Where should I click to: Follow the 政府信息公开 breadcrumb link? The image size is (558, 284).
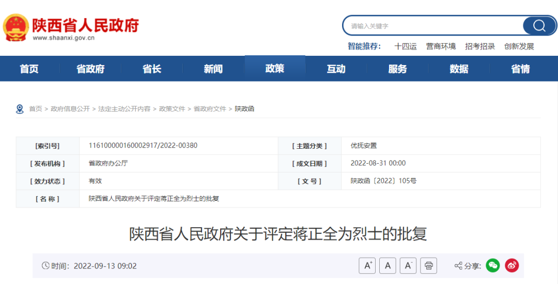pos(70,109)
